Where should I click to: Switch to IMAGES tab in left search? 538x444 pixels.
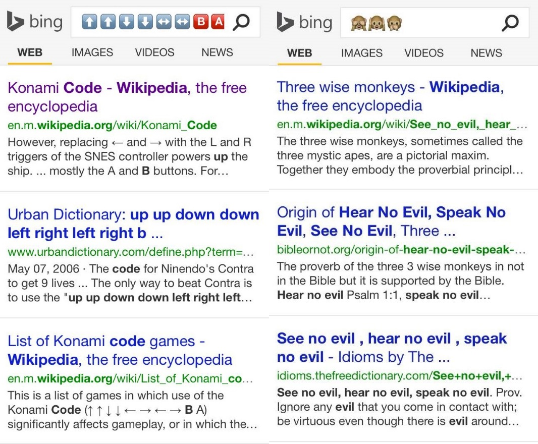[x=92, y=52]
